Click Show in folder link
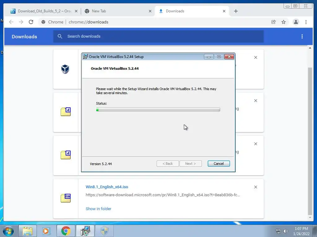The image size is (317, 237). point(98,209)
